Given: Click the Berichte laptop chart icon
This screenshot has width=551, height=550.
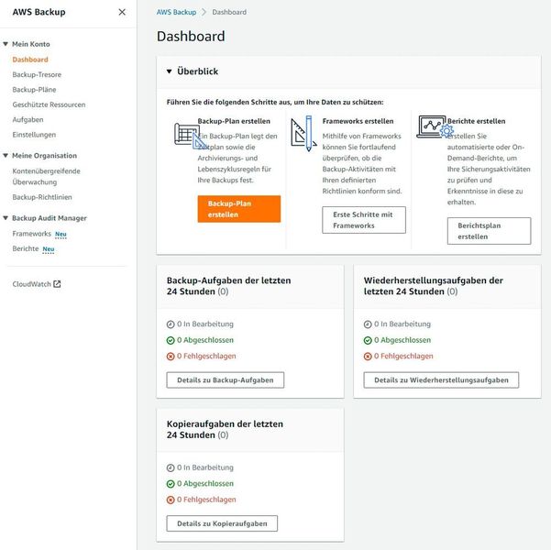Looking at the screenshot, I should pyautogui.click(x=435, y=126).
